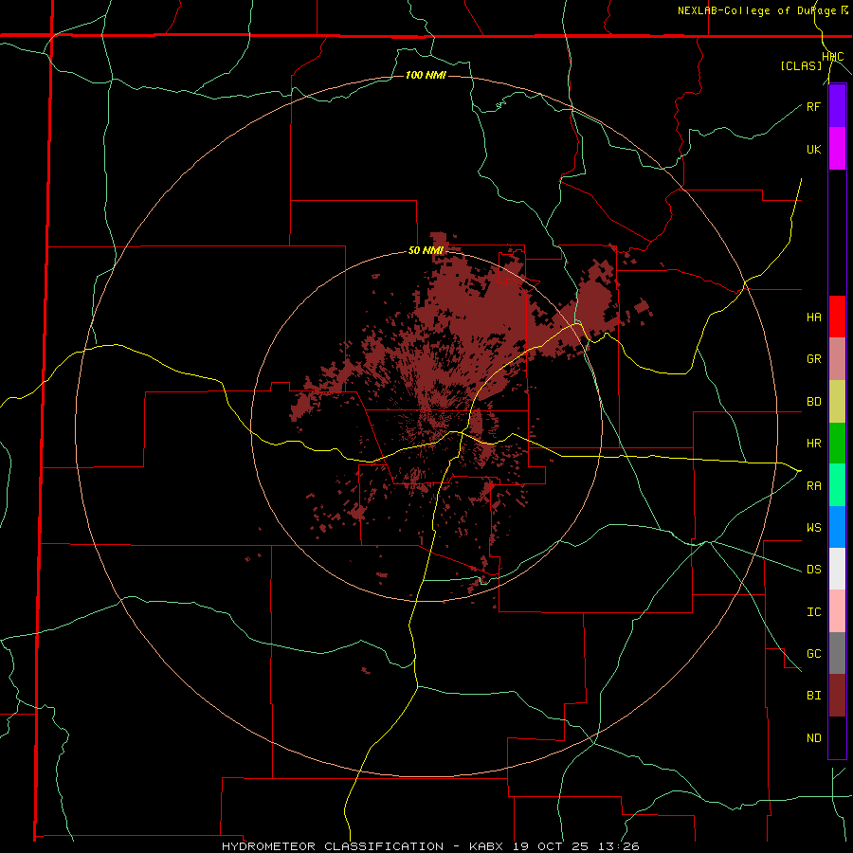Click the HA legend label
853x853 pixels.
813,318
